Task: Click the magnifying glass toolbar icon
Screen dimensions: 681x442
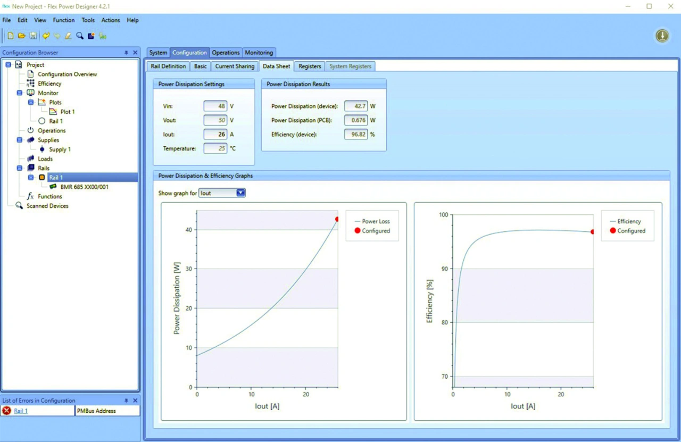Action: [x=80, y=36]
